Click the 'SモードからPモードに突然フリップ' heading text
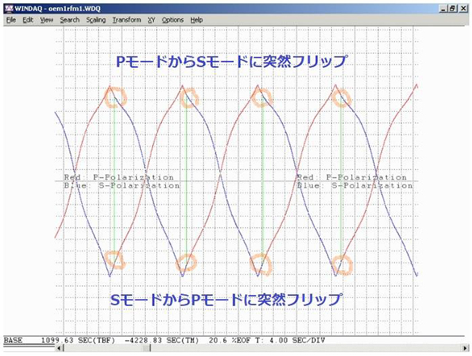The width and height of the screenshot is (472, 356). (226, 299)
